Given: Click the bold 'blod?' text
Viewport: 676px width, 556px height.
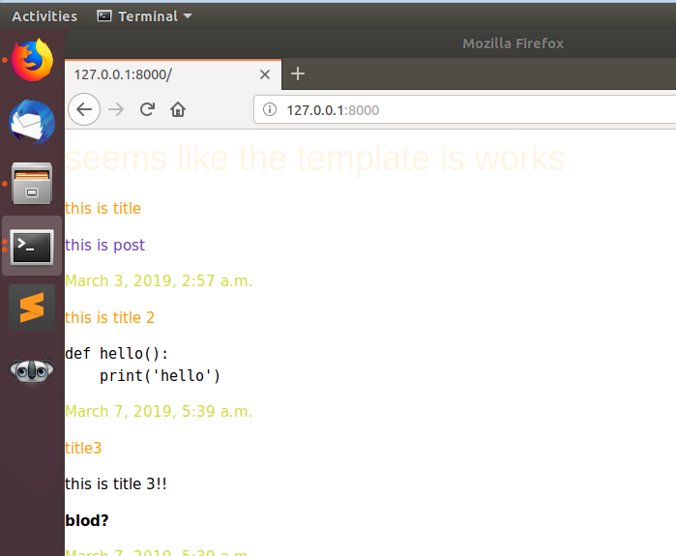Looking at the screenshot, I should tap(87, 520).
